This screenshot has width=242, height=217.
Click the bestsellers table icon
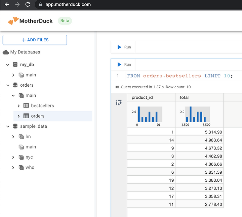pos(26,106)
